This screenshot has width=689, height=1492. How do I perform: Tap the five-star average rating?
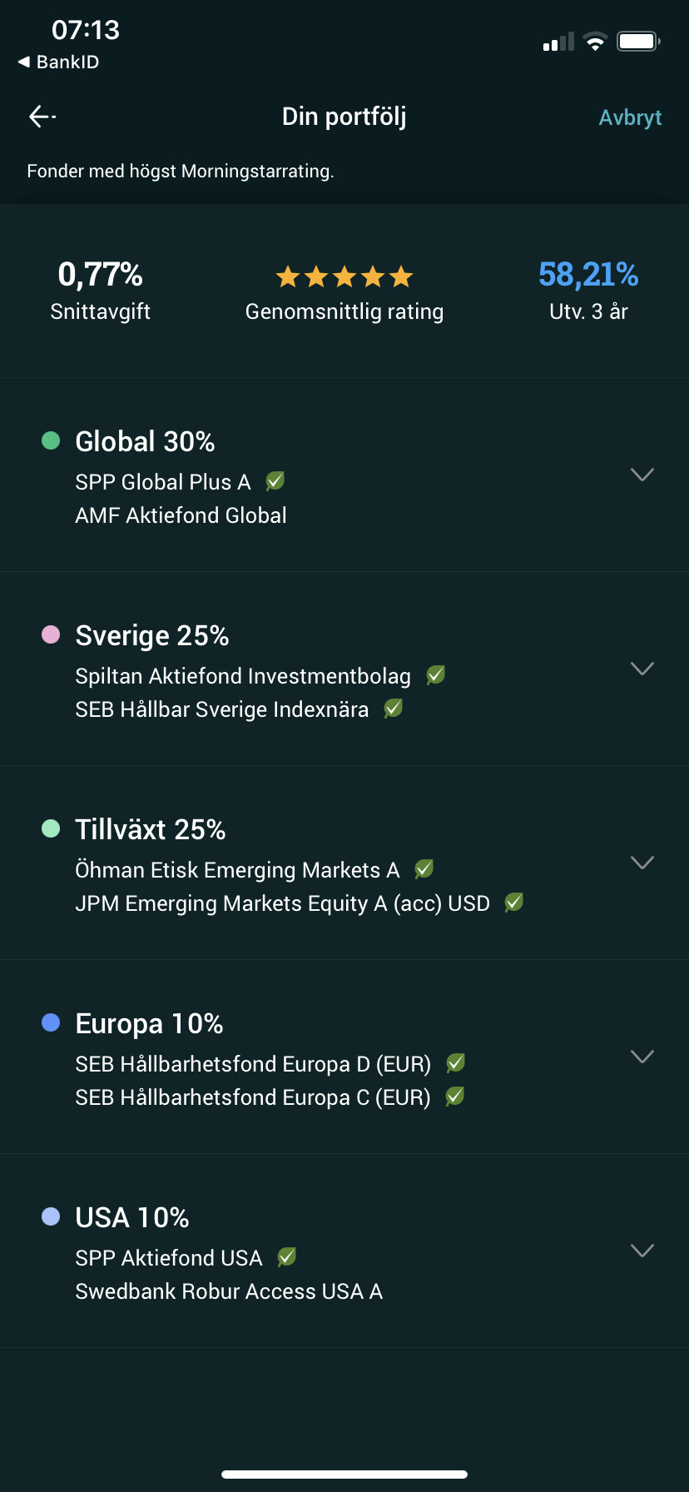(344, 276)
